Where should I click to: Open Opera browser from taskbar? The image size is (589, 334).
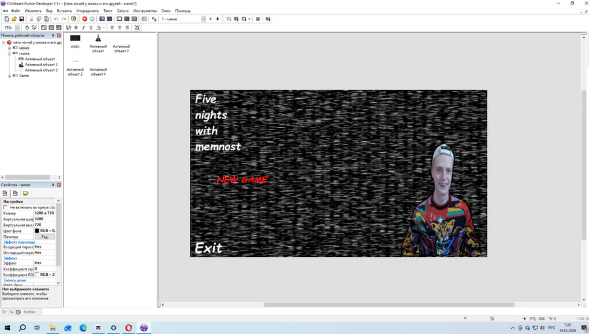128,327
